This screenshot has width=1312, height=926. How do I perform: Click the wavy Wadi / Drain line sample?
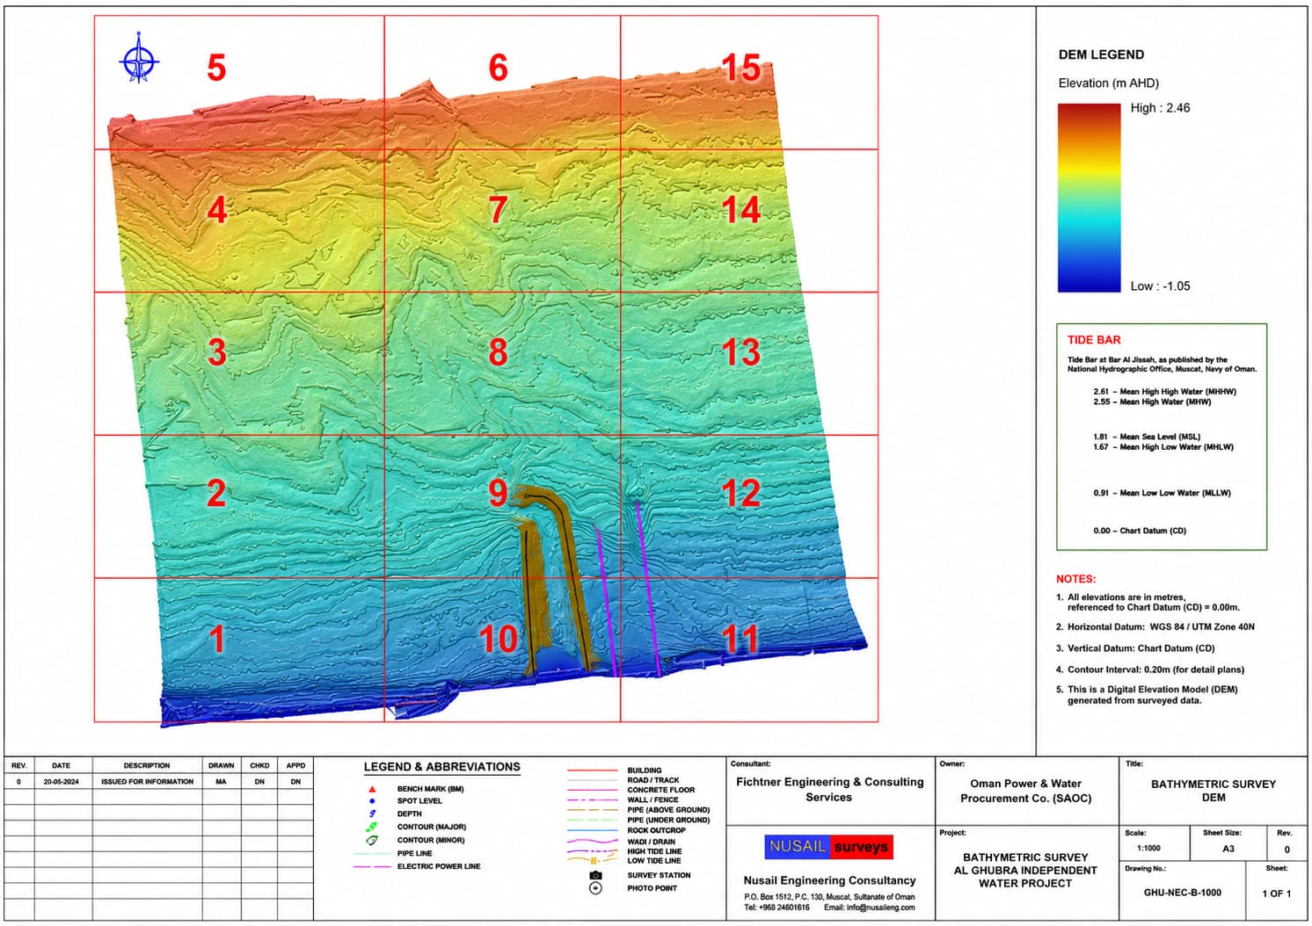(594, 842)
